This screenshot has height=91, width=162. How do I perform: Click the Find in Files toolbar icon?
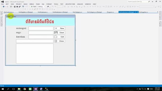48,7
